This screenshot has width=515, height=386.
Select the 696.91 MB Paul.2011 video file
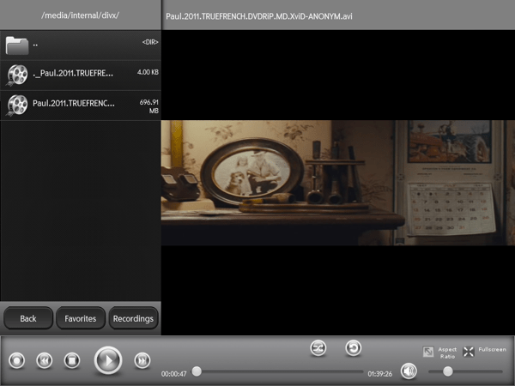pos(81,106)
